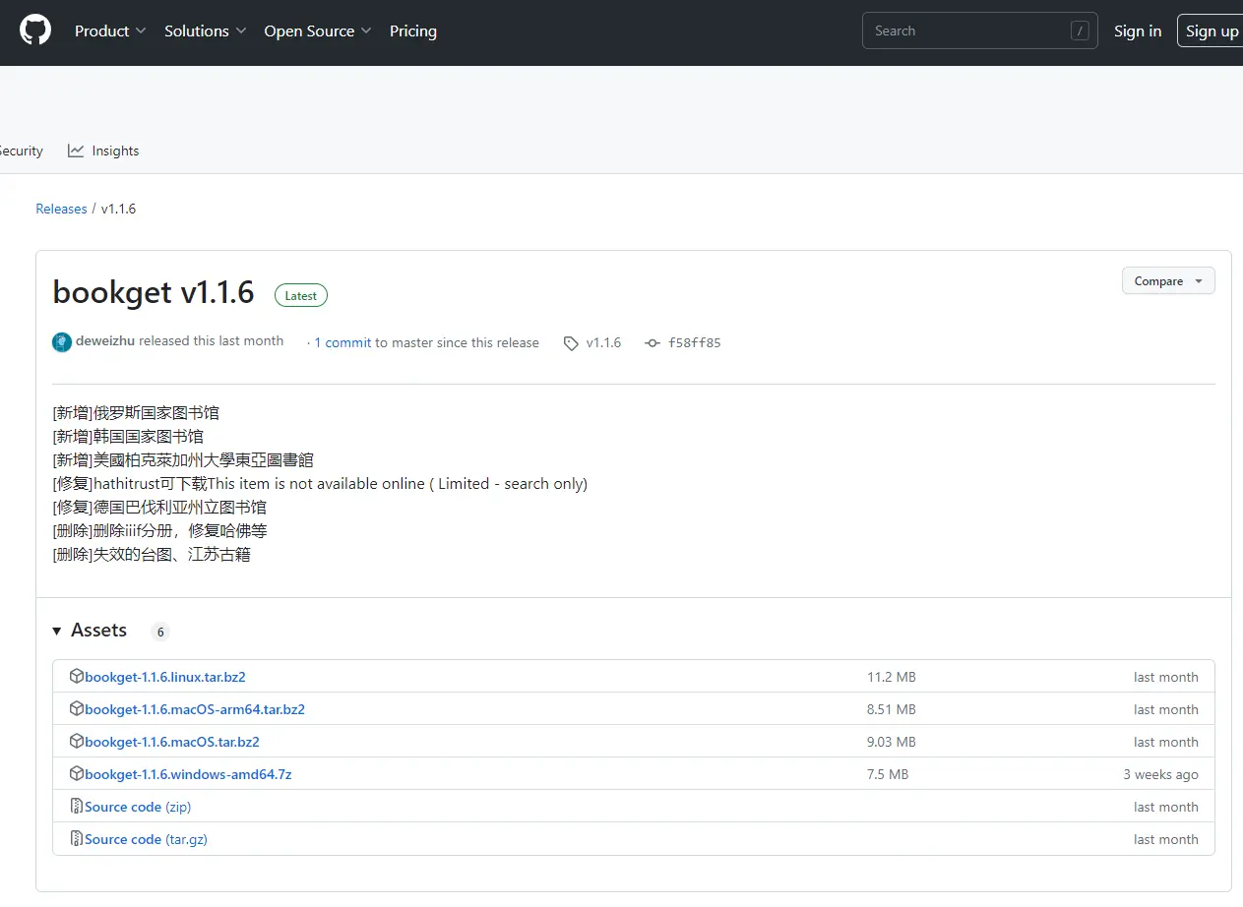Click the Insights graph icon

click(x=76, y=151)
